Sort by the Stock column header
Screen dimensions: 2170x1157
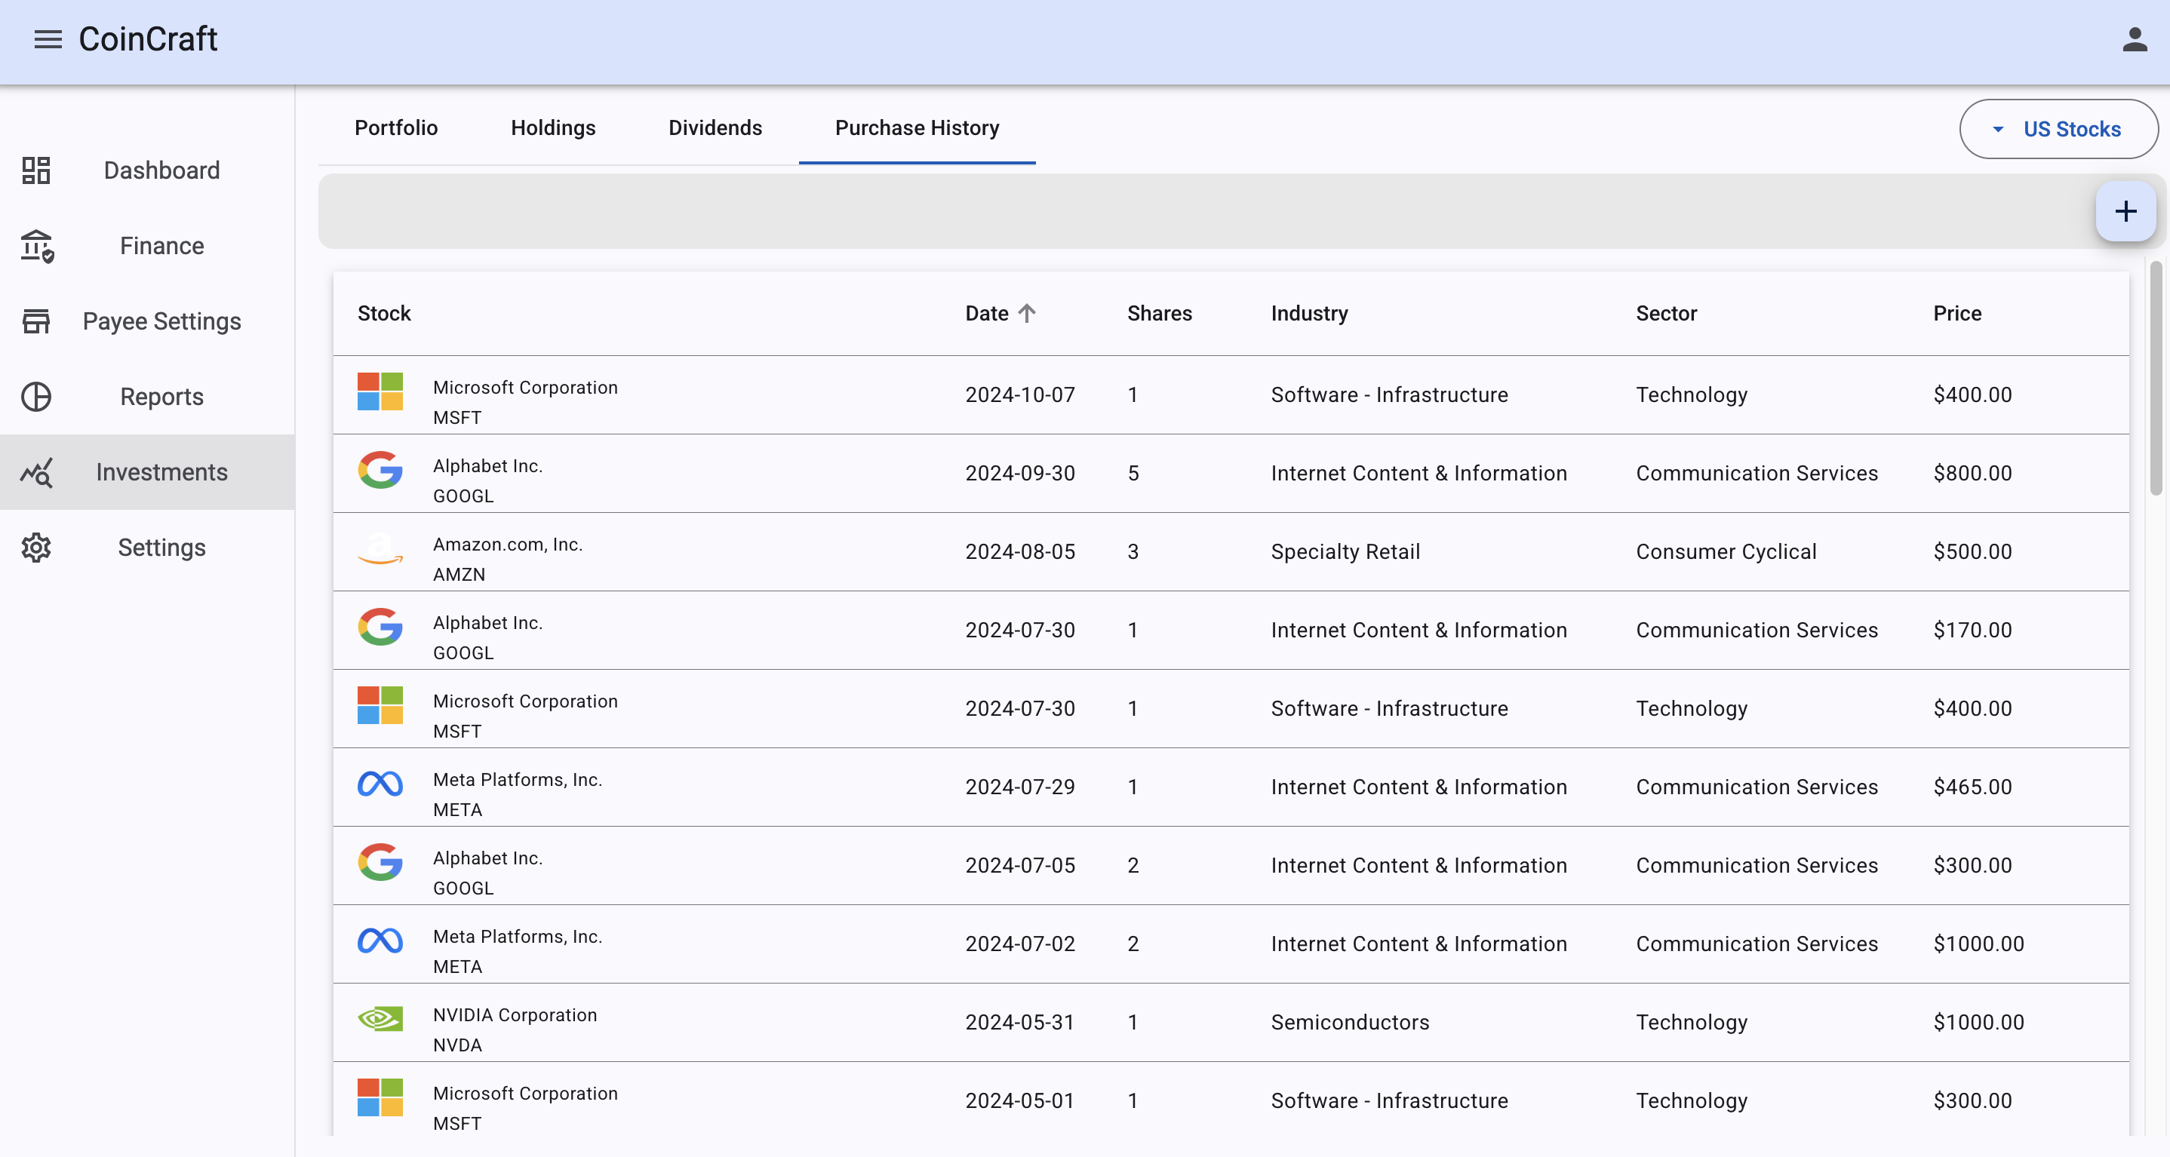[x=384, y=313]
